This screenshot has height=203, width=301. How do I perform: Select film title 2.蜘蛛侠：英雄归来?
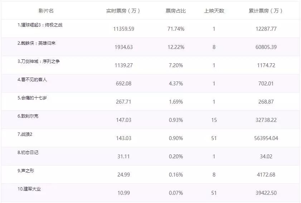click(37, 43)
